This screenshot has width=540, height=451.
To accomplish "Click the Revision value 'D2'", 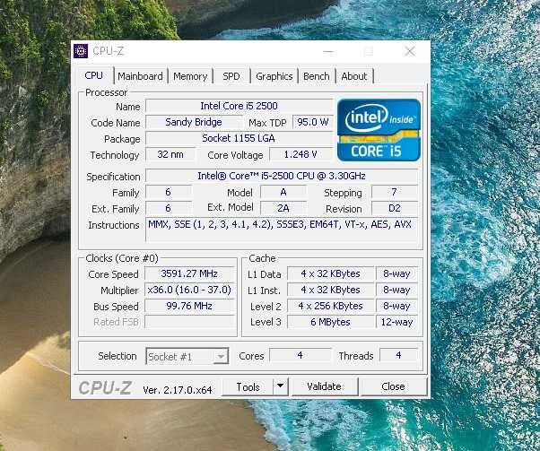I will (x=395, y=208).
